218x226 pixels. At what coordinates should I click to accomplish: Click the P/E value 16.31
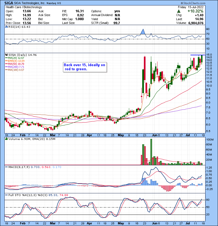80,11
